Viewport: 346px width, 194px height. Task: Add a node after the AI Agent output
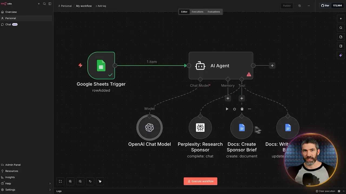[272, 65]
